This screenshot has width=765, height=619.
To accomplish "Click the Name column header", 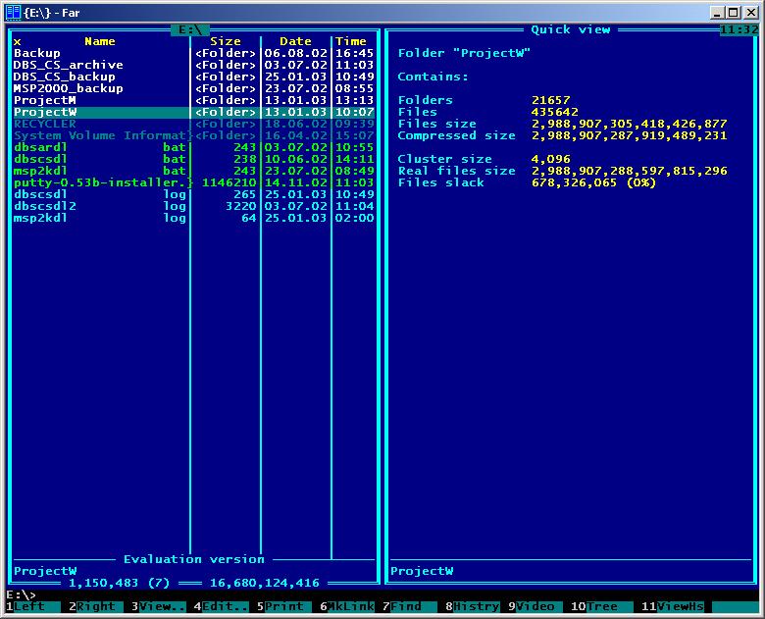I will pos(99,41).
